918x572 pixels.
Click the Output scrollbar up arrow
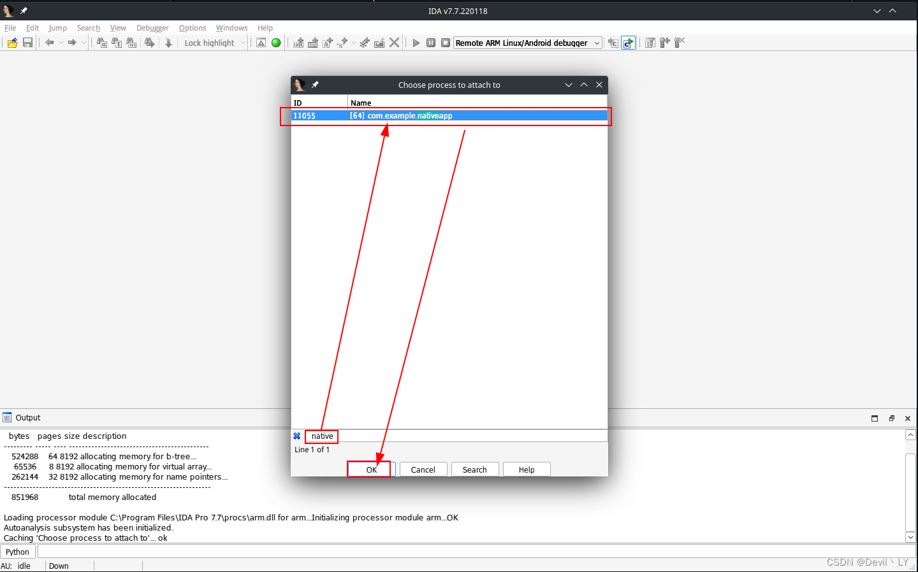tap(911, 435)
